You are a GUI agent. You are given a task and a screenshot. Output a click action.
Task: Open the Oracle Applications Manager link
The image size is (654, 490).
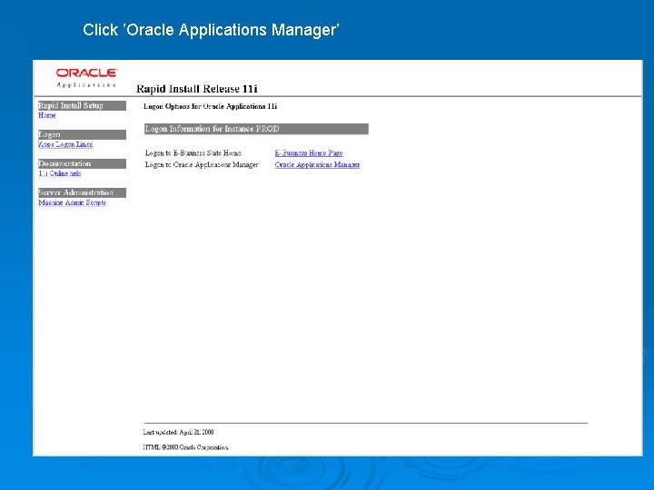[317, 164]
